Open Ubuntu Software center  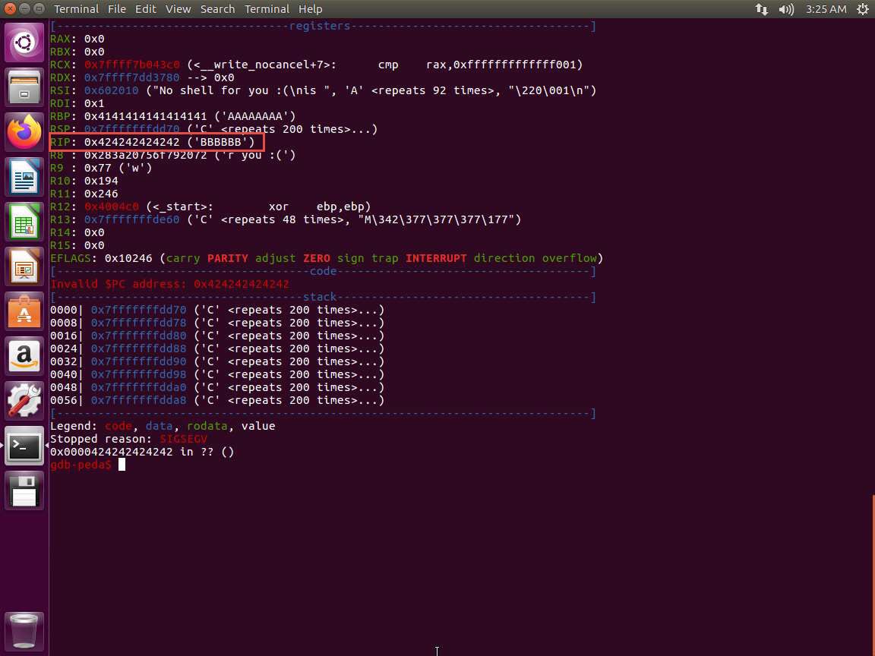coord(24,311)
